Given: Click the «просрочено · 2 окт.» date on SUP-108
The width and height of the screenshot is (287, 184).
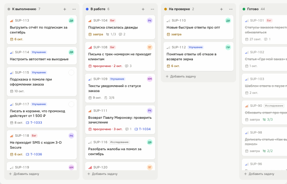Looking at the screenshot, I should 105,66.
